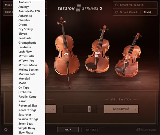Click the velocity switch slider handle

89,109
